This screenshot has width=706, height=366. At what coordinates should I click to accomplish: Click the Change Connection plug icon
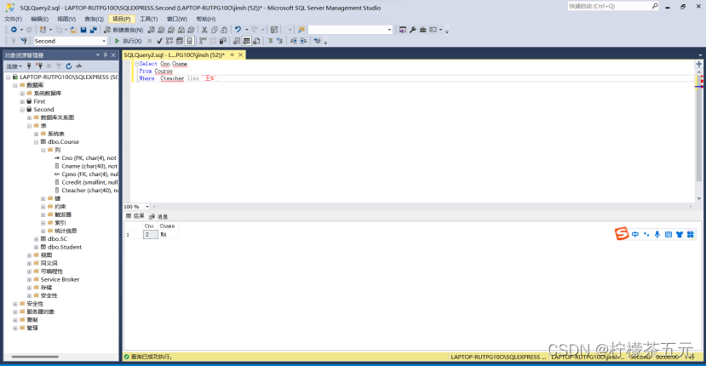[x=23, y=41]
